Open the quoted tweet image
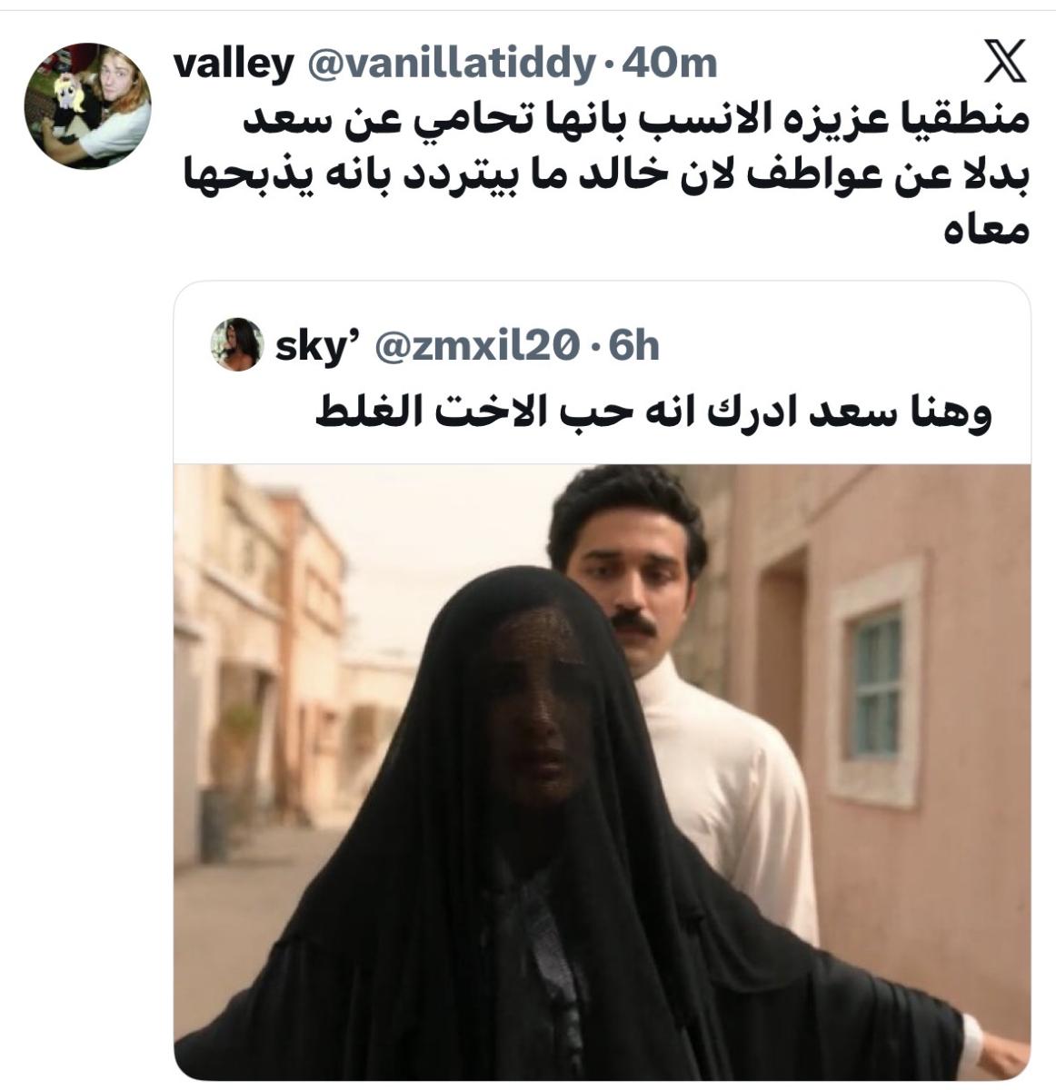Viewport: 1056px width, 1090px height. (x=602, y=772)
